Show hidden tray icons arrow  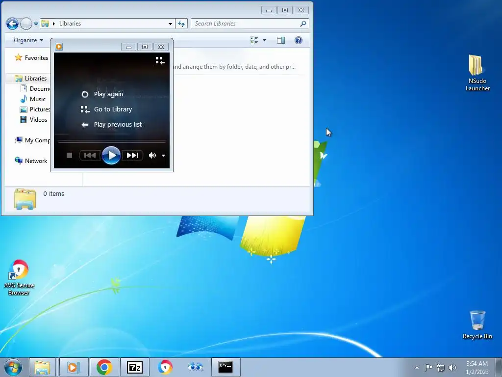[417, 368]
